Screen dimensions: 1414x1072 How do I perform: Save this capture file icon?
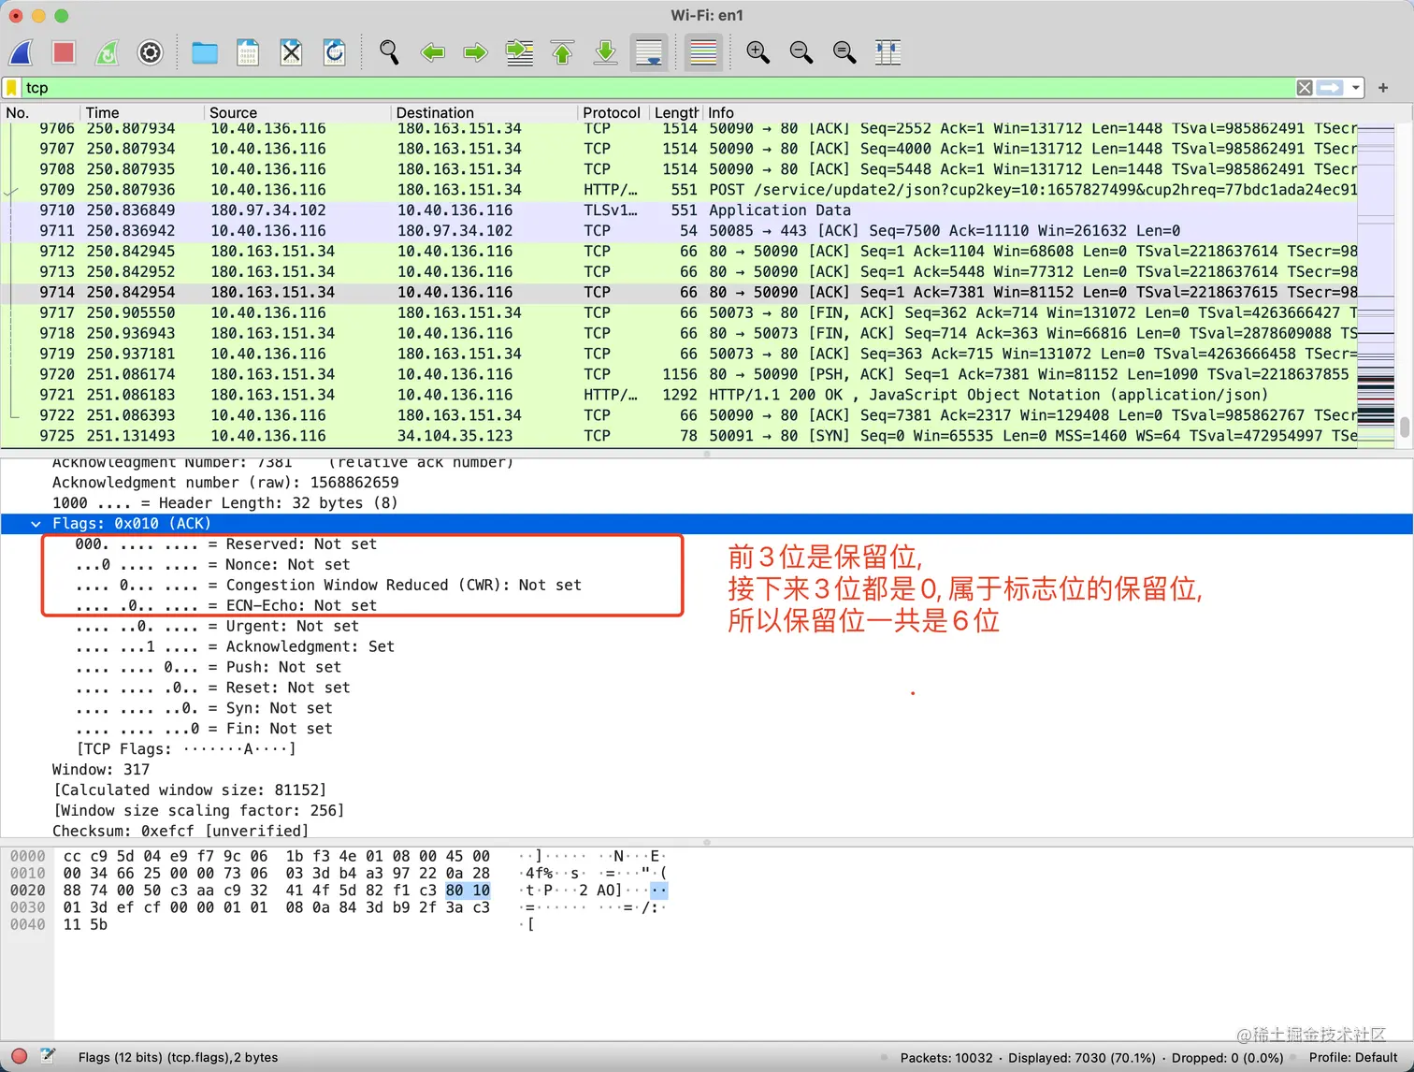pyautogui.click(x=247, y=52)
